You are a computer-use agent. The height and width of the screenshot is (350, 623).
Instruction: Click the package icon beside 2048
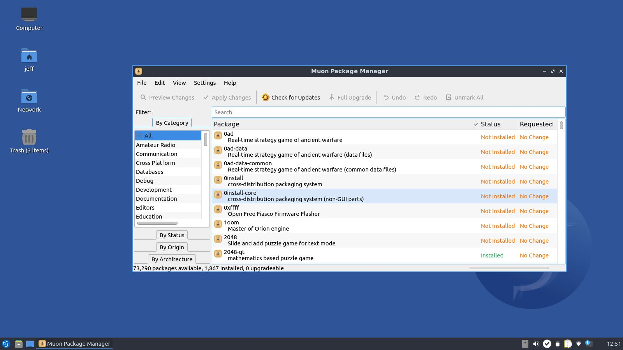[x=218, y=239]
